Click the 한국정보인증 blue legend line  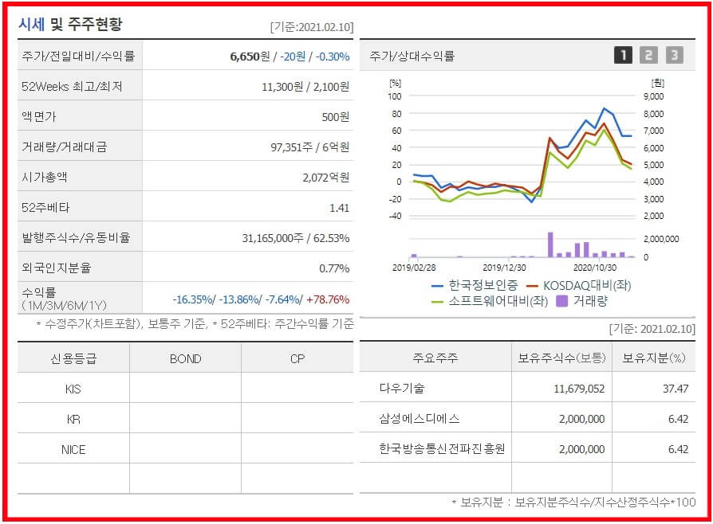tap(437, 286)
